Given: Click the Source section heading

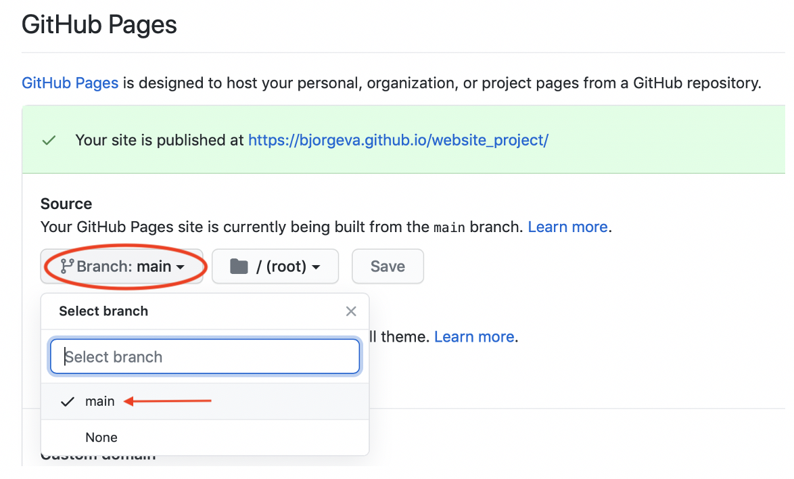Looking at the screenshot, I should 66,204.
